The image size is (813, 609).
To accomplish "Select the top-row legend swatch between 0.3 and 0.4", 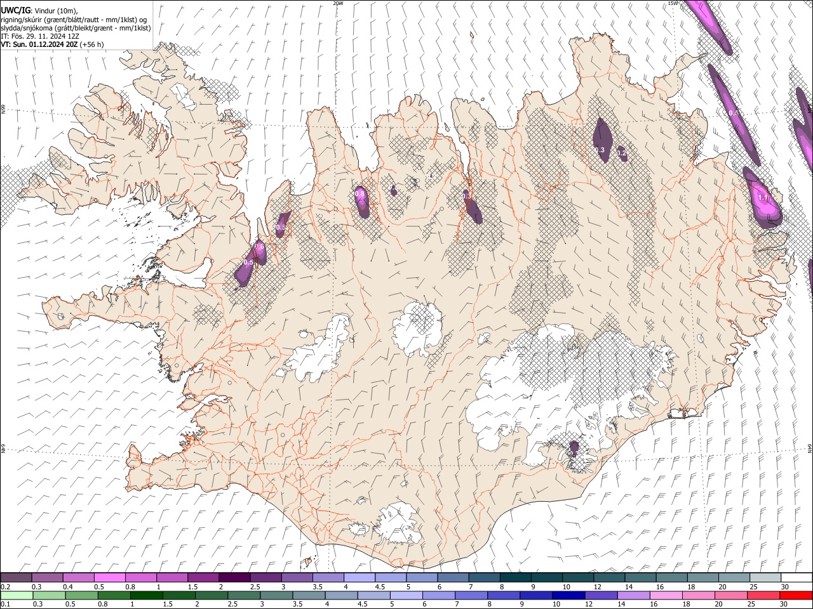I will (x=47, y=578).
